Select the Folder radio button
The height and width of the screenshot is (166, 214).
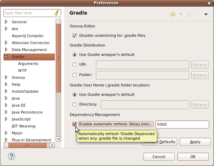75,75
